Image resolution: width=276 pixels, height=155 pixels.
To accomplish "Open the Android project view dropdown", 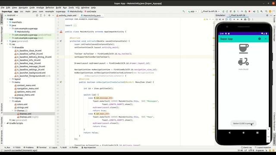I will click(x=11, y=15).
